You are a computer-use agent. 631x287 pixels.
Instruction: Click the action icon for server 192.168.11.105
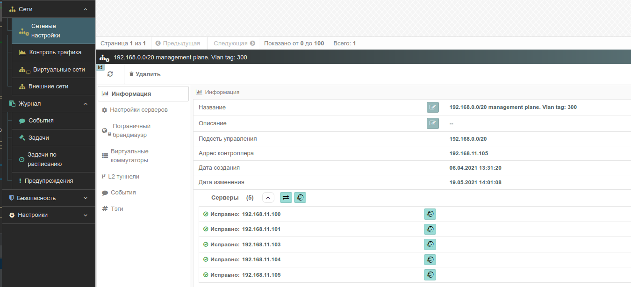430,275
